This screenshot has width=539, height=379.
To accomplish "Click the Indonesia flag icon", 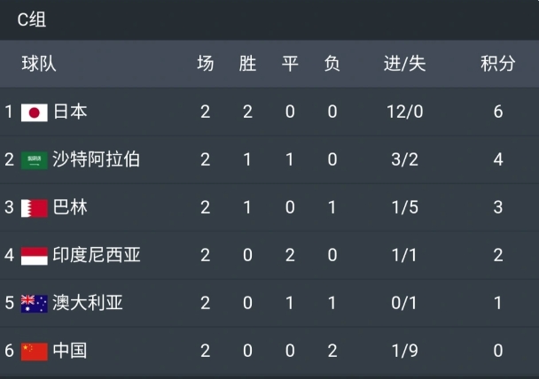I will [x=34, y=256].
